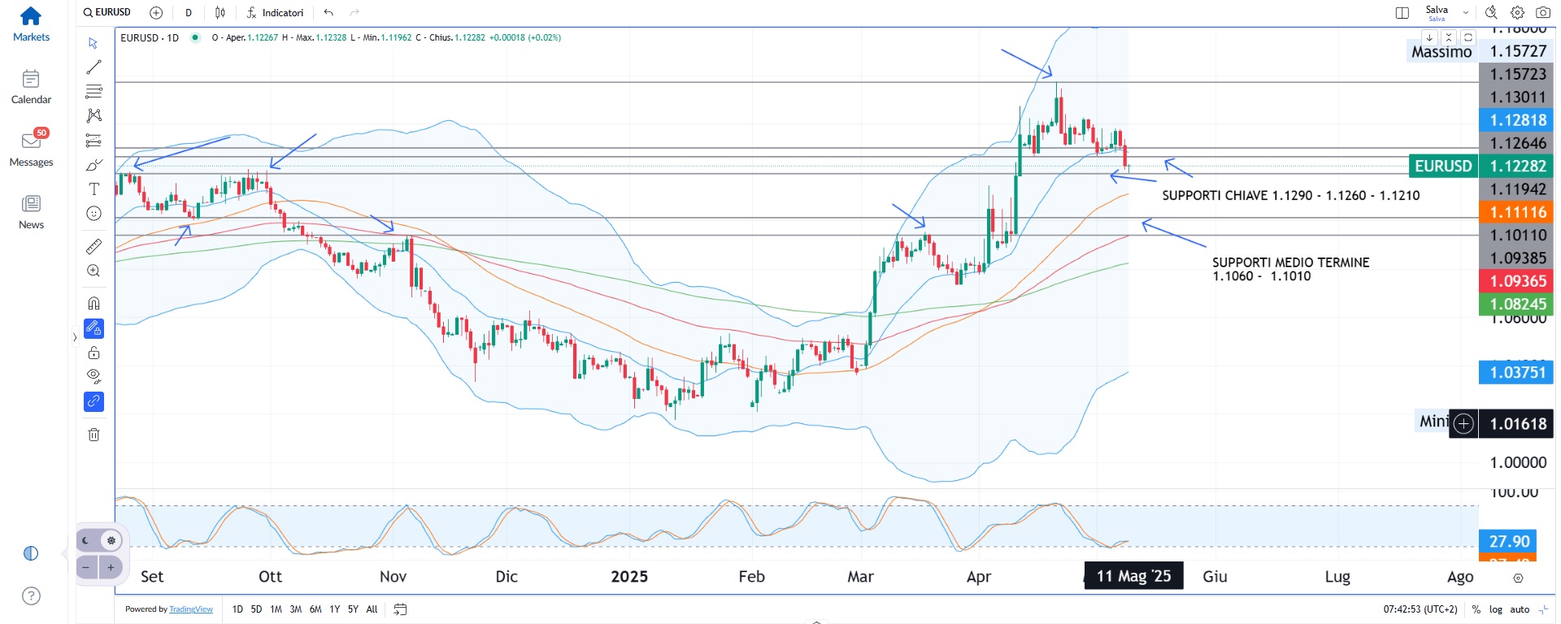The image size is (1561, 624).
Task: Open the D timeframe interval selector
Action: (189, 13)
